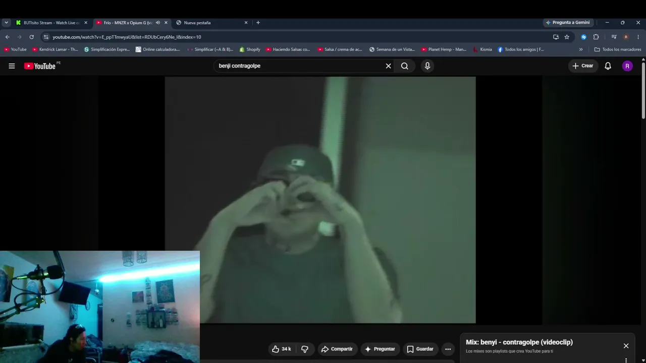Click the video player to pause
Screen dimensions: 646x363
[320, 200]
